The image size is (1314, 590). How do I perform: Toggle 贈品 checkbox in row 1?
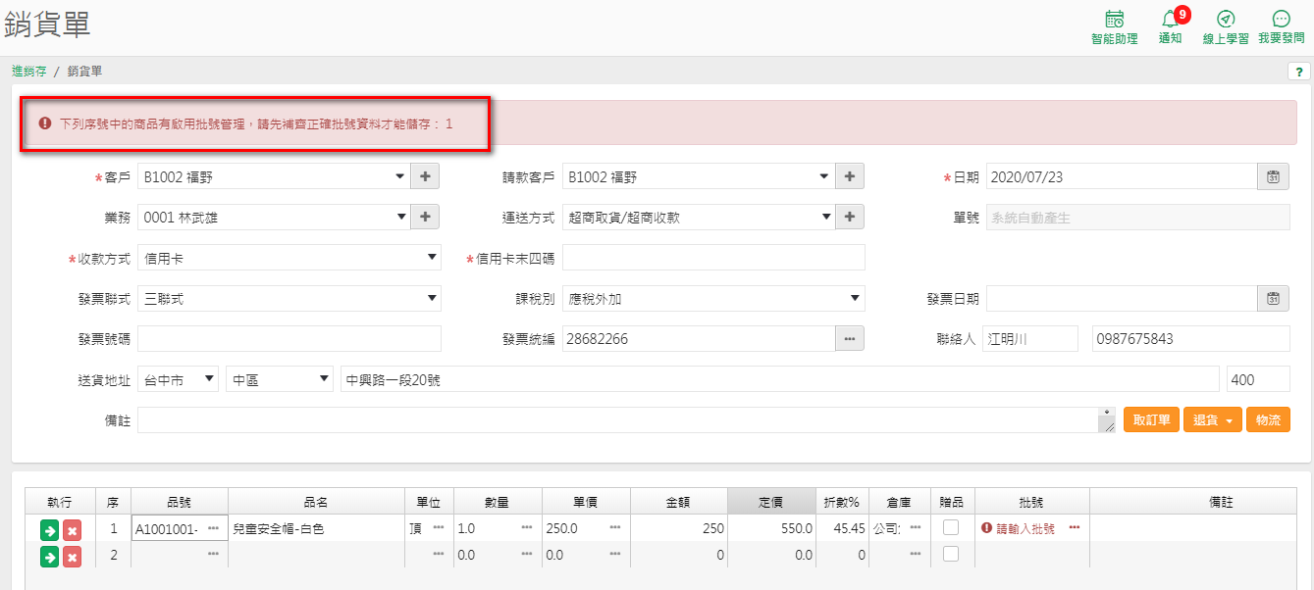point(951,528)
